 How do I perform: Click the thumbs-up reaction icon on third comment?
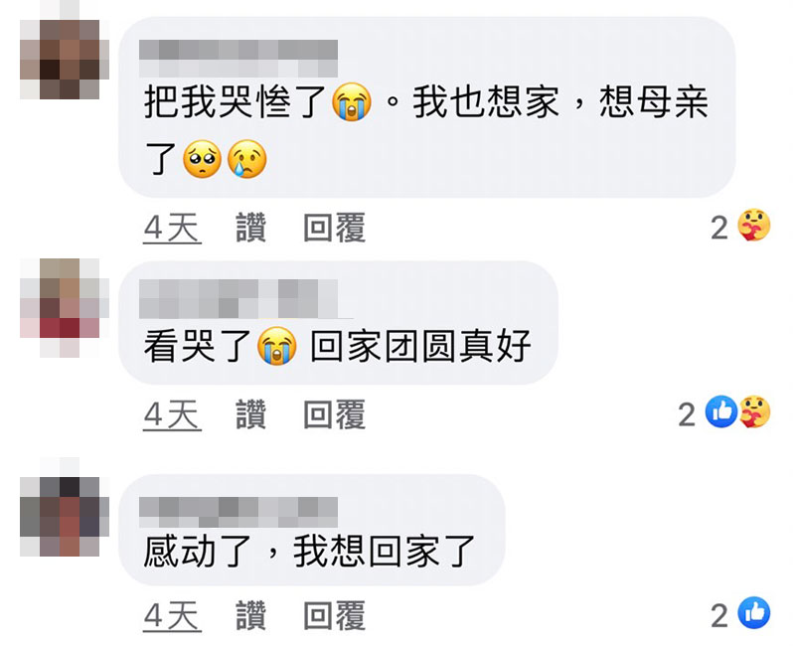pyautogui.click(x=754, y=612)
